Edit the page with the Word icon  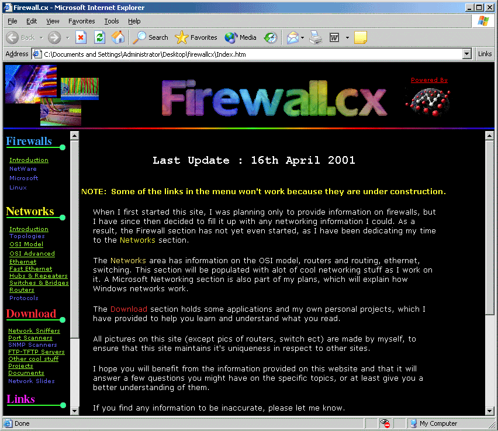click(x=334, y=37)
